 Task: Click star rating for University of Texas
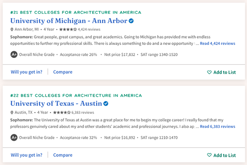pyautogui.click(x=62, y=112)
